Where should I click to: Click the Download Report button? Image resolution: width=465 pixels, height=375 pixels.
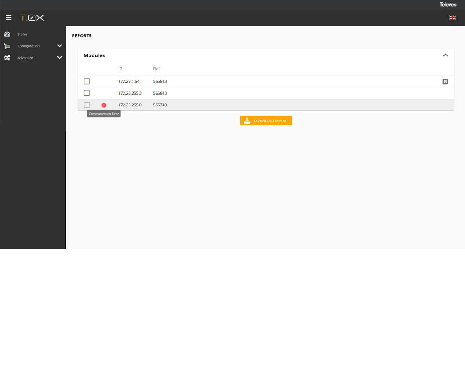266,120
